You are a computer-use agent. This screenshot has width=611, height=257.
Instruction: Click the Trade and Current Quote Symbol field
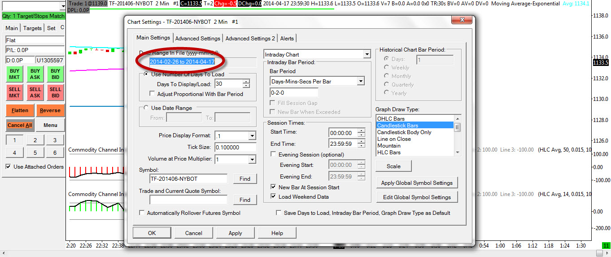tap(188, 200)
